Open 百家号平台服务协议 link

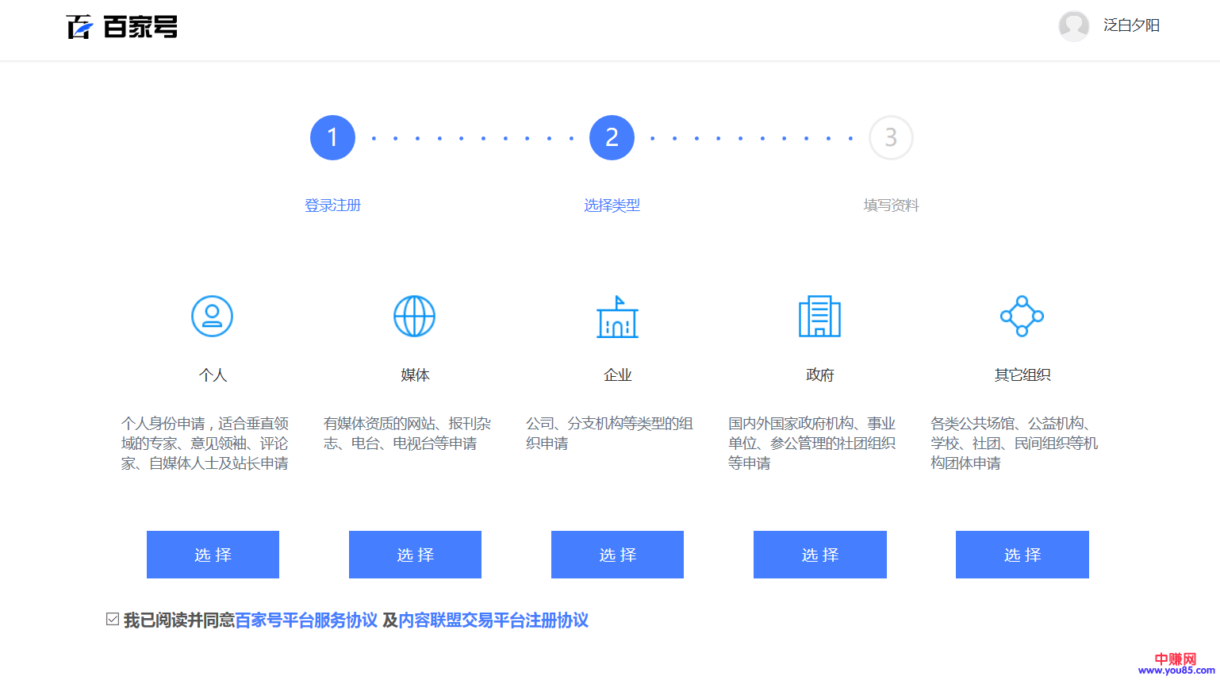pyautogui.click(x=306, y=620)
